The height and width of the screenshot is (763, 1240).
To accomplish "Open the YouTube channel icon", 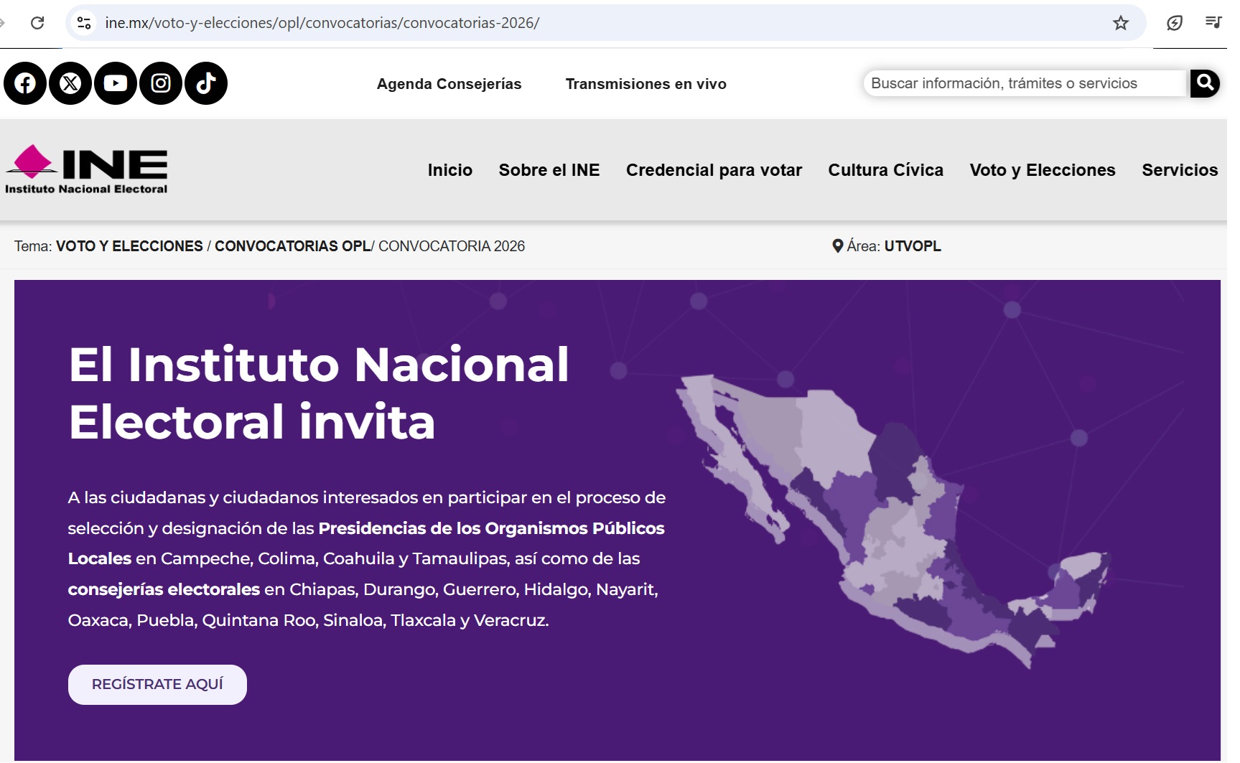I will (116, 84).
